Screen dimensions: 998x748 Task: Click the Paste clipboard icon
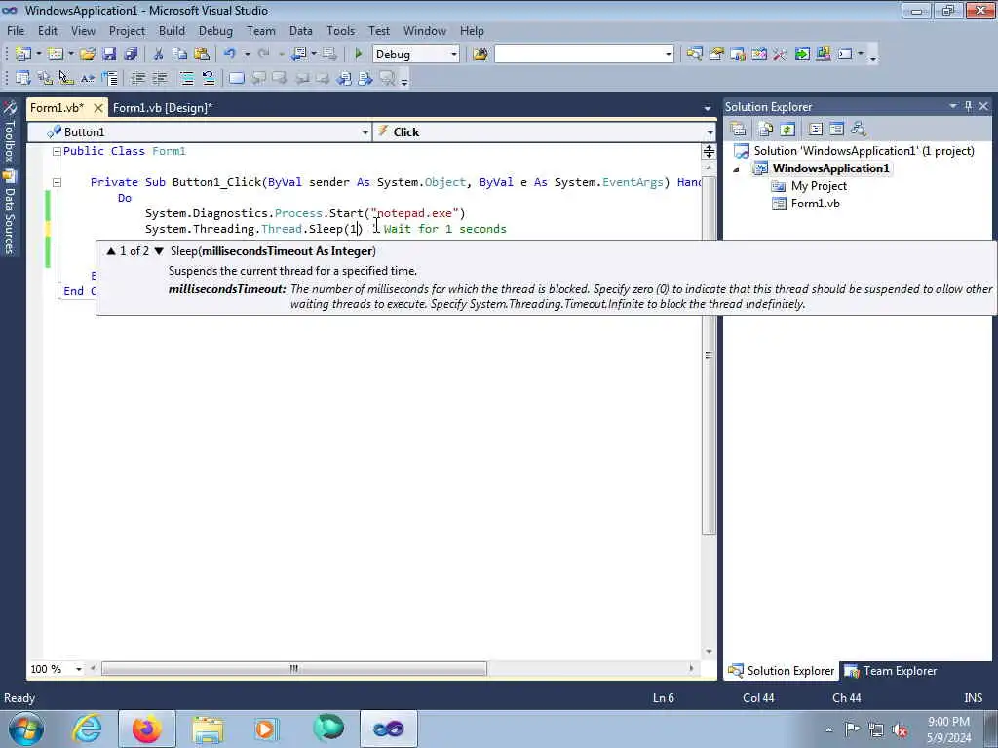tap(202, 55)
